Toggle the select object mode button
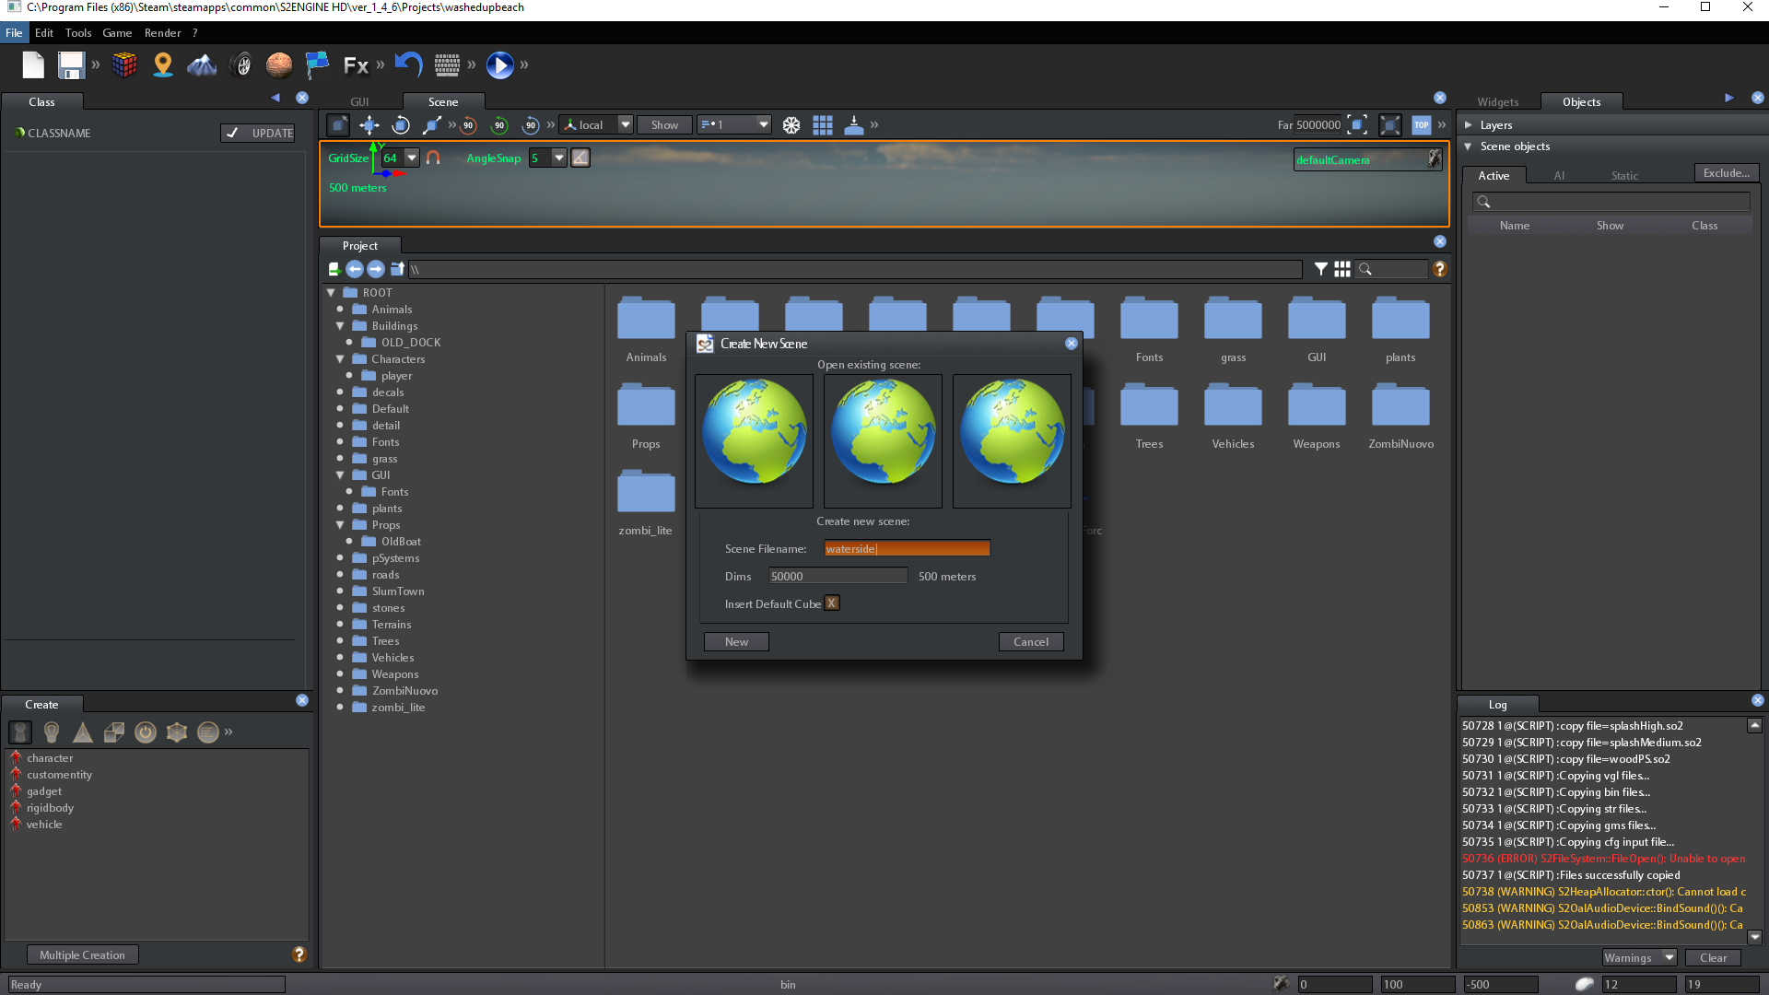Viewport: 1769px width, 995px height. pos(338,125)
